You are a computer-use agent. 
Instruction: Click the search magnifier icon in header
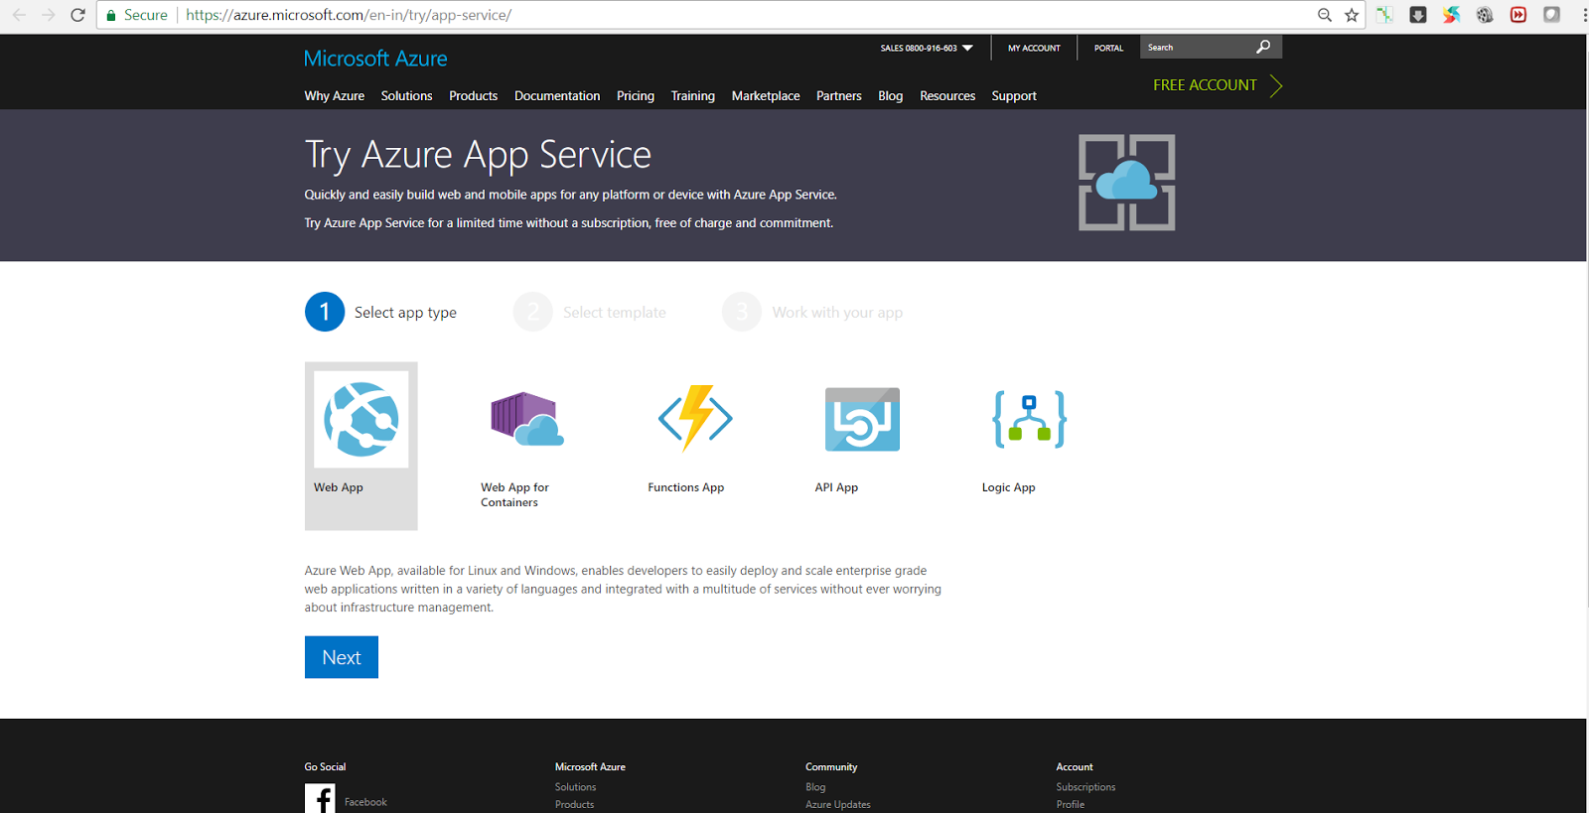(x=1263, y=47)
